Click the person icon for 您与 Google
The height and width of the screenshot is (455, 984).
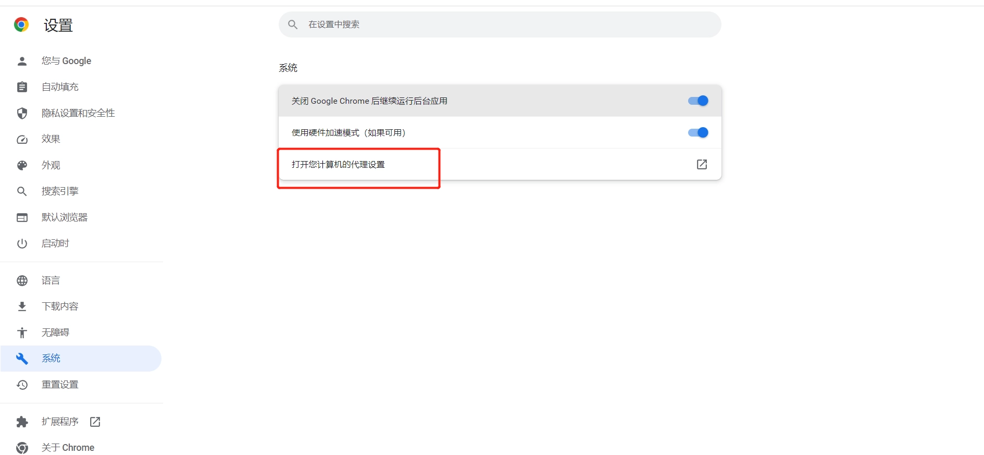(x=22, y=61)
